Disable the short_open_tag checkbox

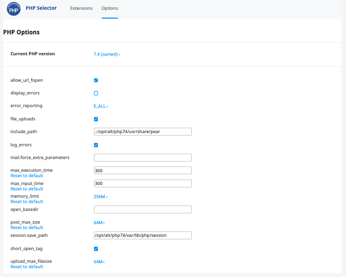[x=96, y=249]
